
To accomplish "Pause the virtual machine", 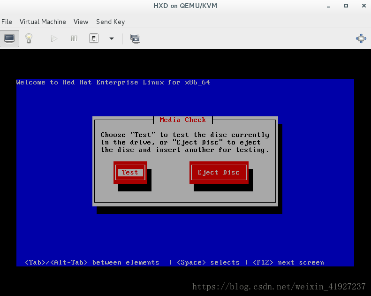I will tap(74, 38).
